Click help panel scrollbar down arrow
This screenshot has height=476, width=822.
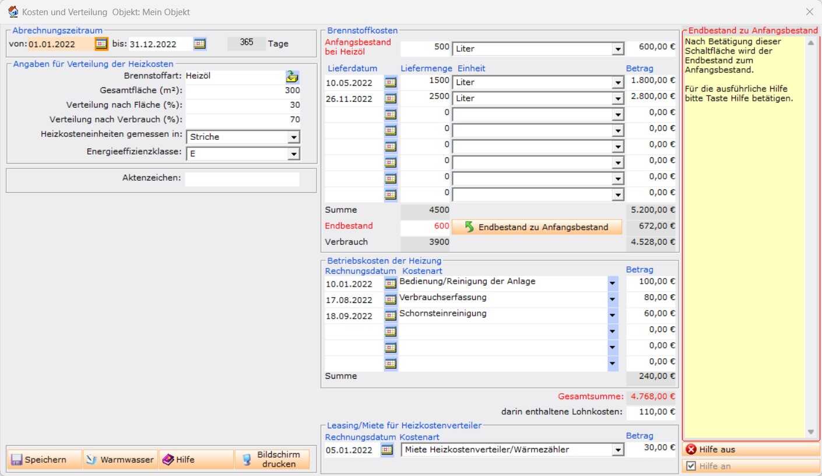click(x=810, y=432)
